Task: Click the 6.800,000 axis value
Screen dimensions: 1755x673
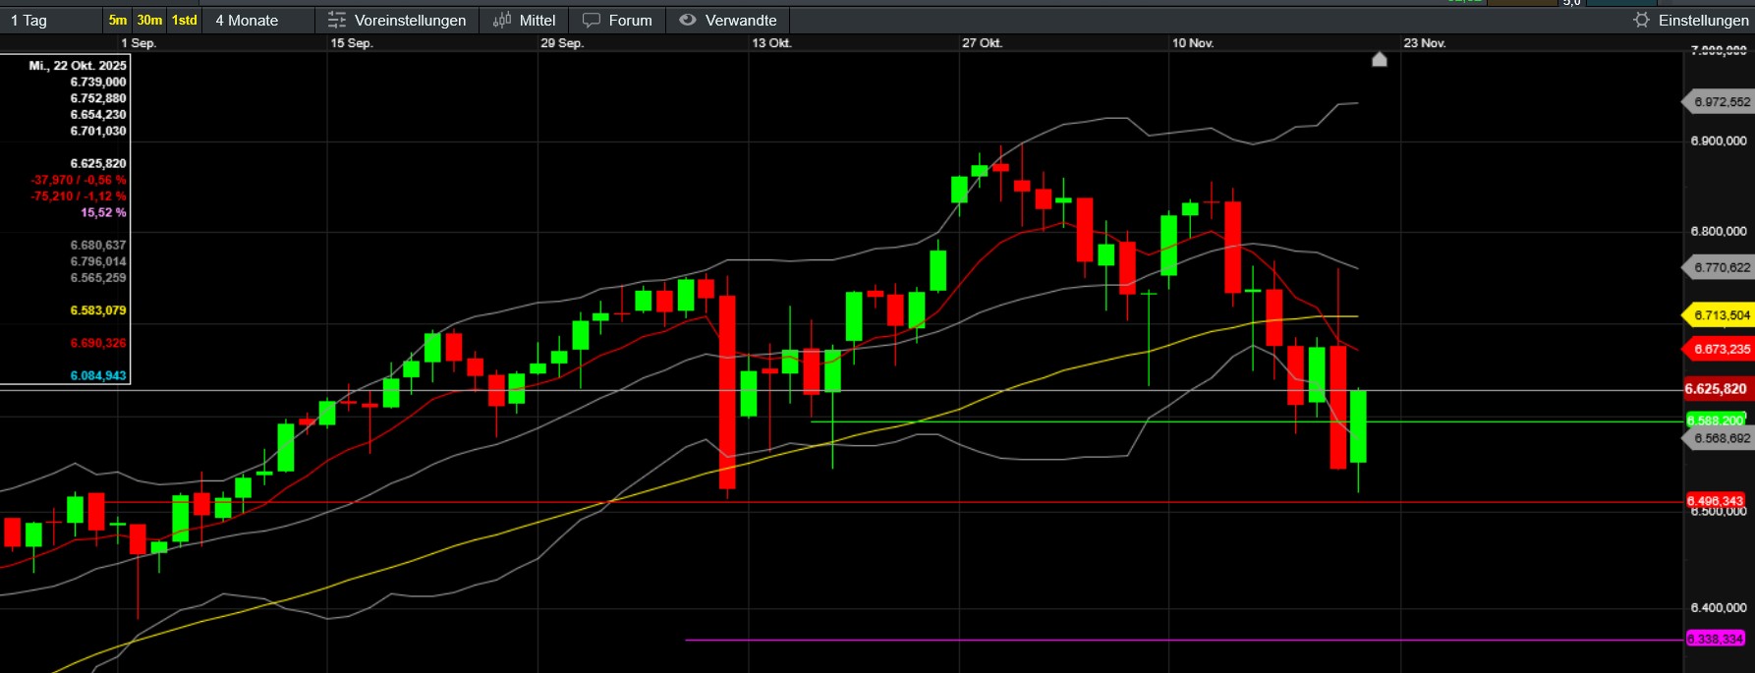Action: coord(1719,232)
